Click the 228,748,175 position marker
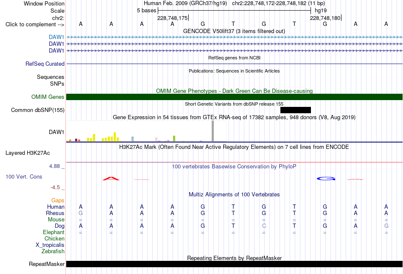The height and width of the screenshot is (274, 403). 173,18
